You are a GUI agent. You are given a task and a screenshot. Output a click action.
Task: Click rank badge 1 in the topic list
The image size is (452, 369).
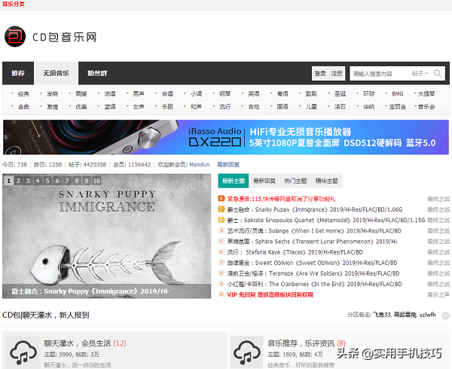221,198
